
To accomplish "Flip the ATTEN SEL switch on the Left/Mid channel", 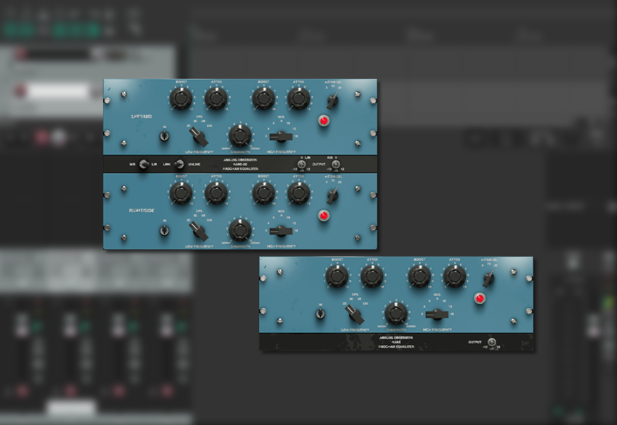I will [332, 101].
